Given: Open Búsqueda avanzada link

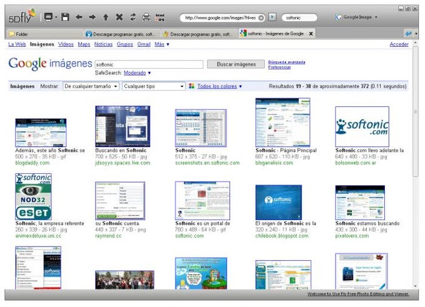Looking at the screenshot, I should coord(286,62).
